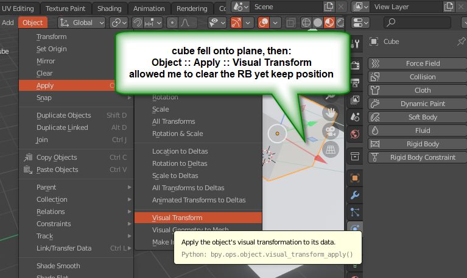467x278 pixels.
Task: Open the Add menu in viewport header
Action: pyautogui.click(x=8, y=23)
